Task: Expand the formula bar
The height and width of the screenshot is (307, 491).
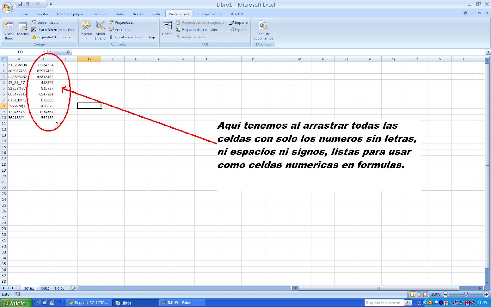Action: tap(488, 52)
